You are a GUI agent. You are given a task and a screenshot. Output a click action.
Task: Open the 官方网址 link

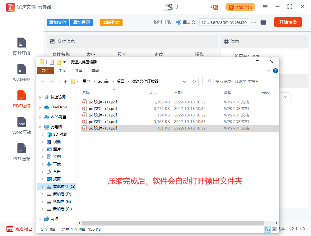24,229
